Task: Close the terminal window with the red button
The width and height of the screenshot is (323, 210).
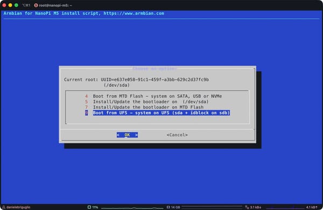Action: pyautogui.click(x=4, y=5)
